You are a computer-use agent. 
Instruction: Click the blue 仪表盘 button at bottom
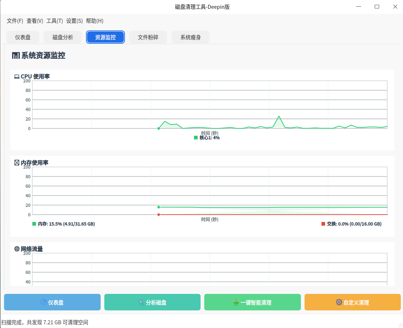coord(52,302)
